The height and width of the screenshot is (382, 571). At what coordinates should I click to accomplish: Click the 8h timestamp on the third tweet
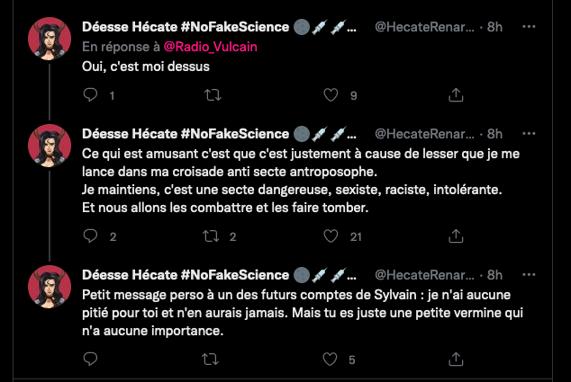[494, 275]
